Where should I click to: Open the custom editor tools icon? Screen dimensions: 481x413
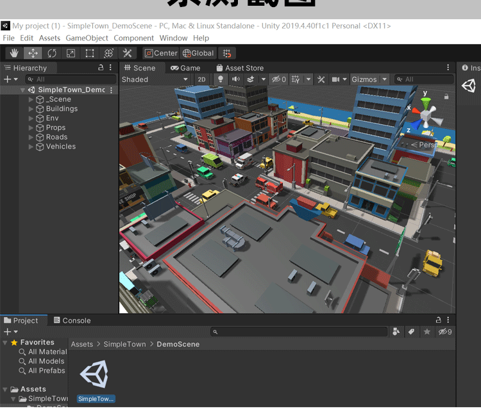(128, 53)
